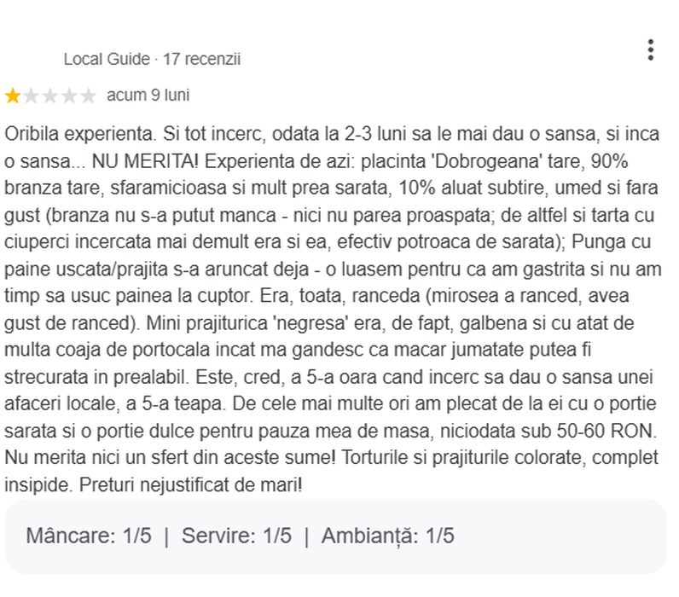The width and height of the screenshot is (679, 597).
Task: Click the 'acum 9 luni' timestamp
Action: pos(148,96)
